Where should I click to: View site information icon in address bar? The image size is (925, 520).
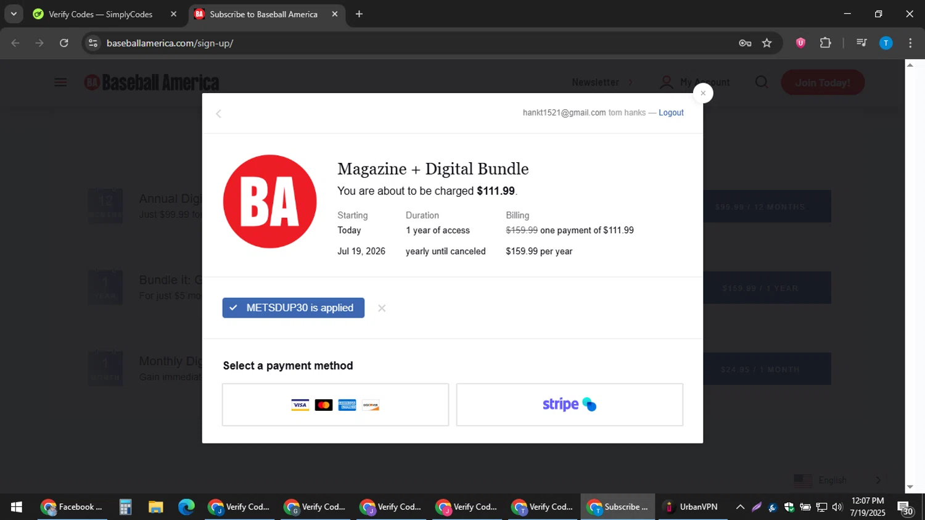click(93, 43)
